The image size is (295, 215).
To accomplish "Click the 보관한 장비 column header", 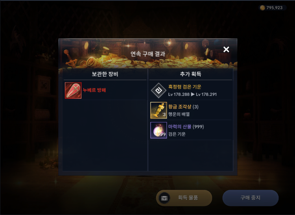I will (105, 74).
